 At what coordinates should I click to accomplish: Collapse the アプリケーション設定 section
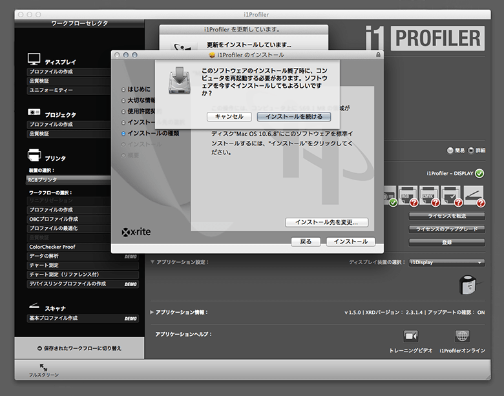(152, 262)
